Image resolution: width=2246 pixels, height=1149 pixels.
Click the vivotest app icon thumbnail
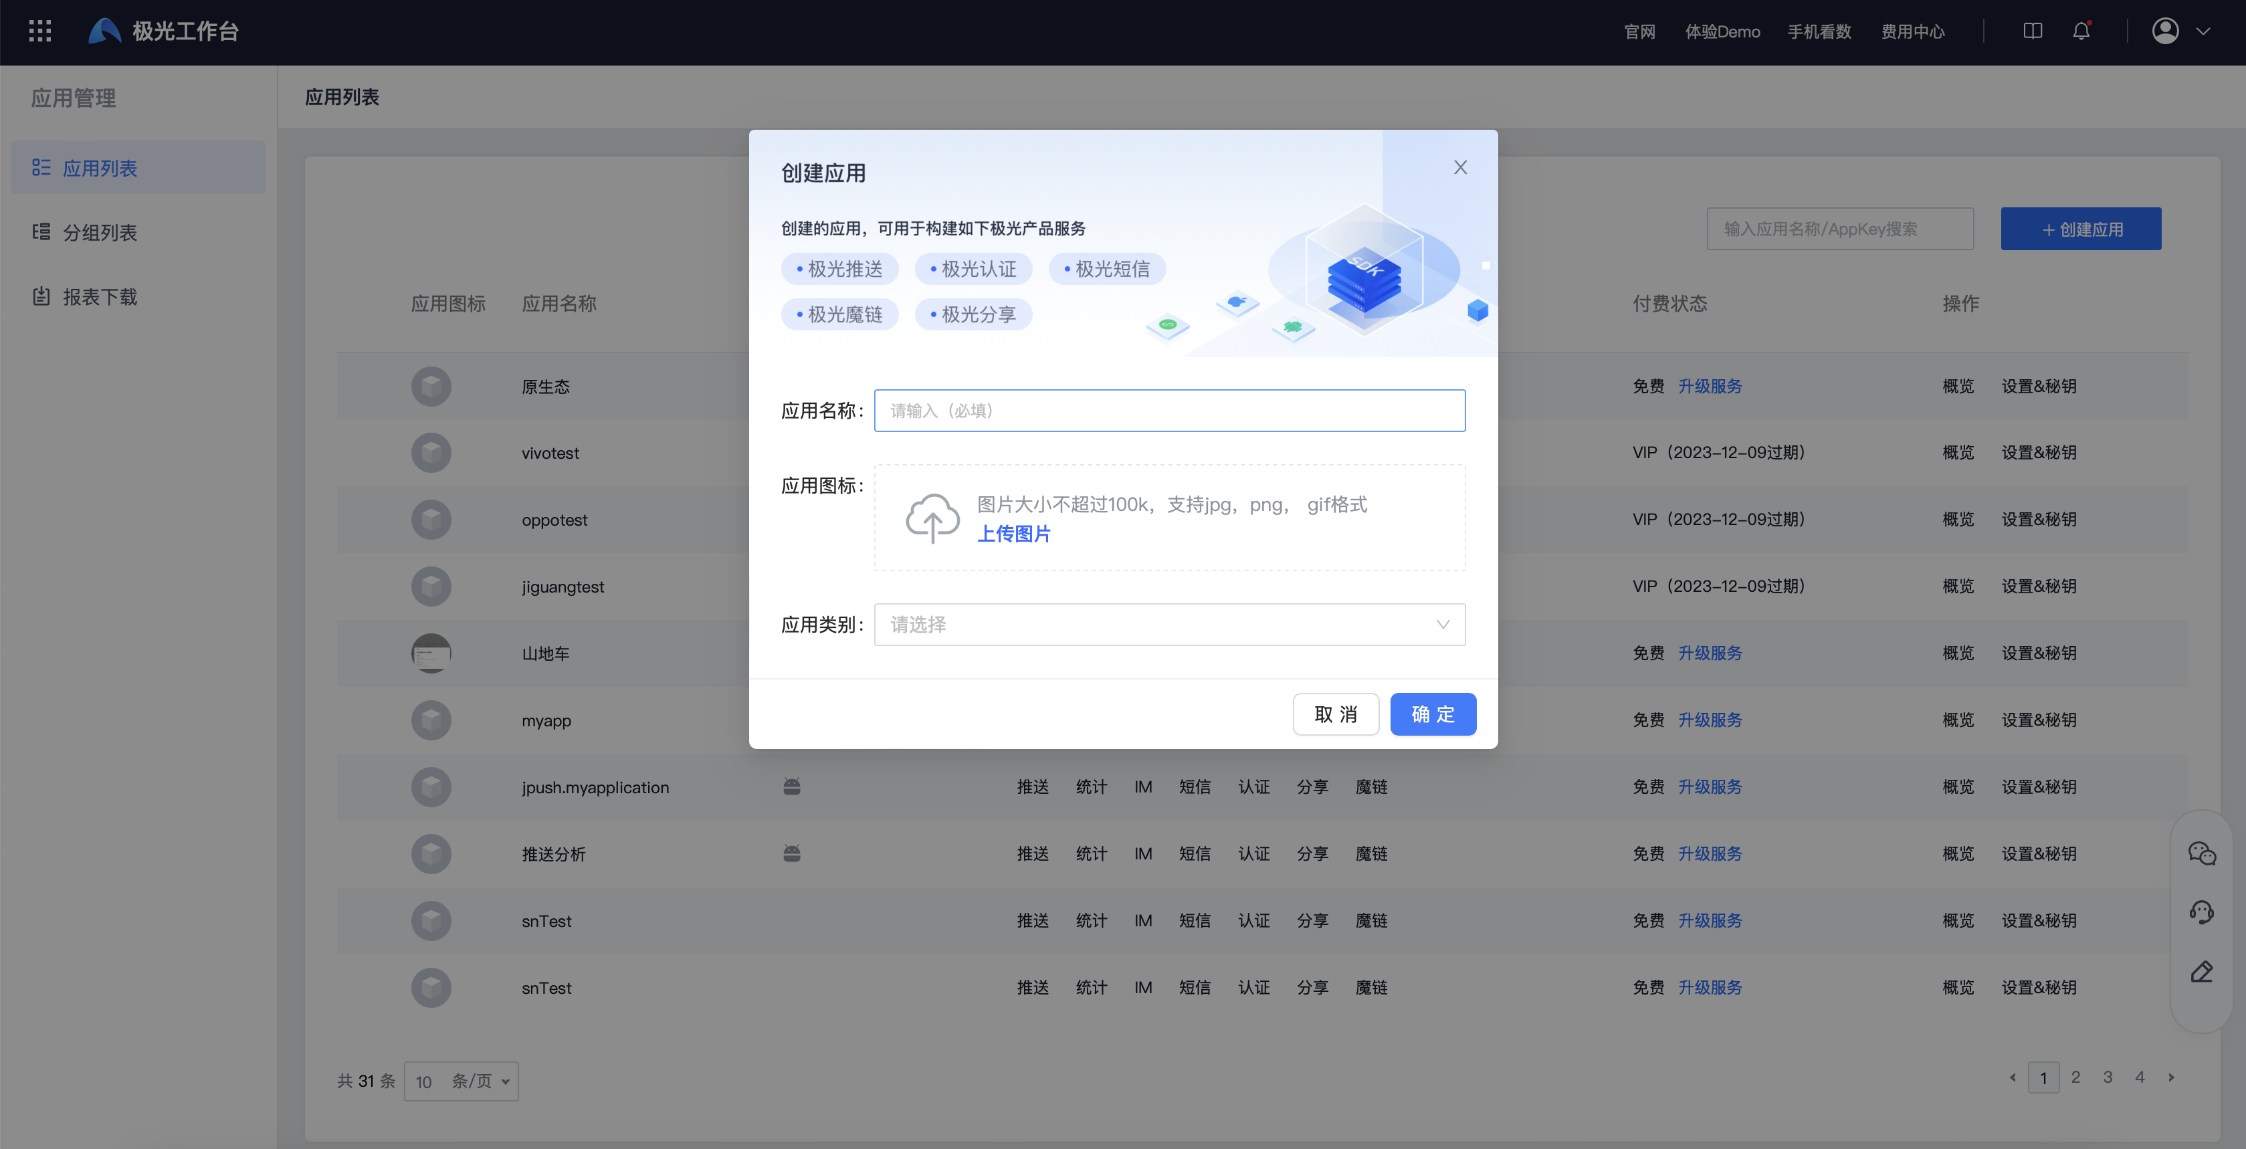[x=431, y=453]
